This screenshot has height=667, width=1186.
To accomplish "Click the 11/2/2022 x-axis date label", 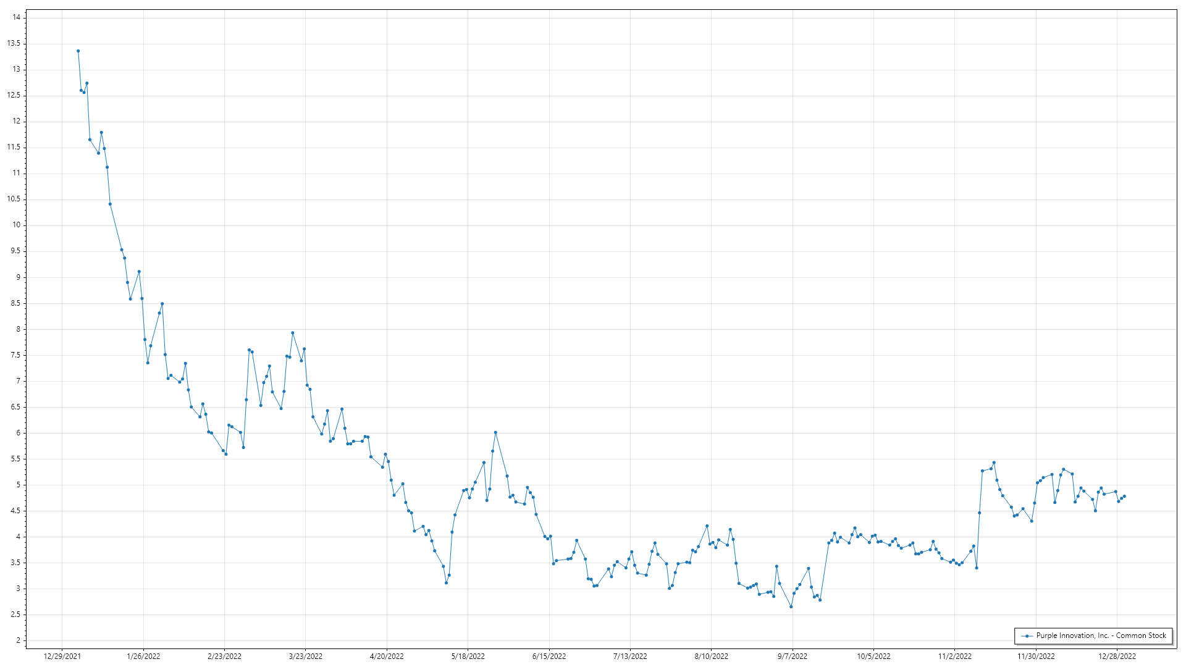I will (954, 657).
